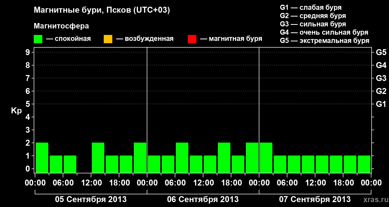Click the Kp 2 bar starting 06:00 on 06 Сентября
Screen dimensions: 389x207
182,158
